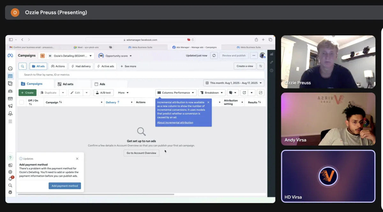Open the Help question mark icon

(x=10, y=158)
